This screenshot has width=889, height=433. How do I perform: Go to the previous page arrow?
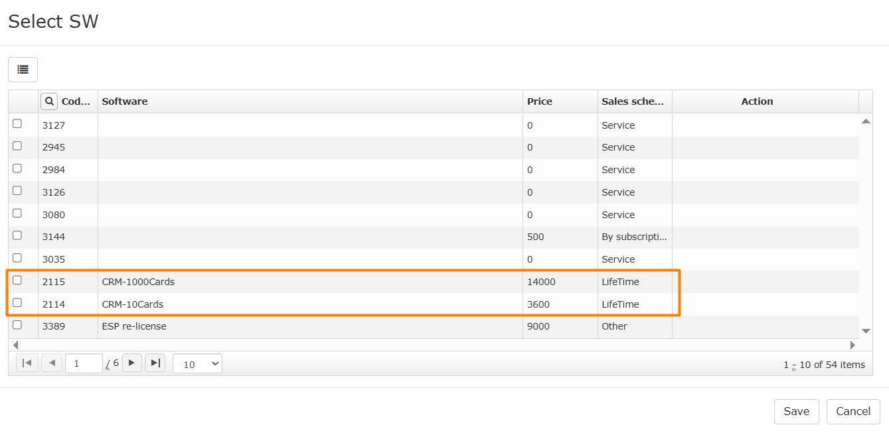click(52, 363)
